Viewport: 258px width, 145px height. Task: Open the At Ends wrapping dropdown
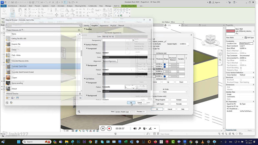click(175, 92)
